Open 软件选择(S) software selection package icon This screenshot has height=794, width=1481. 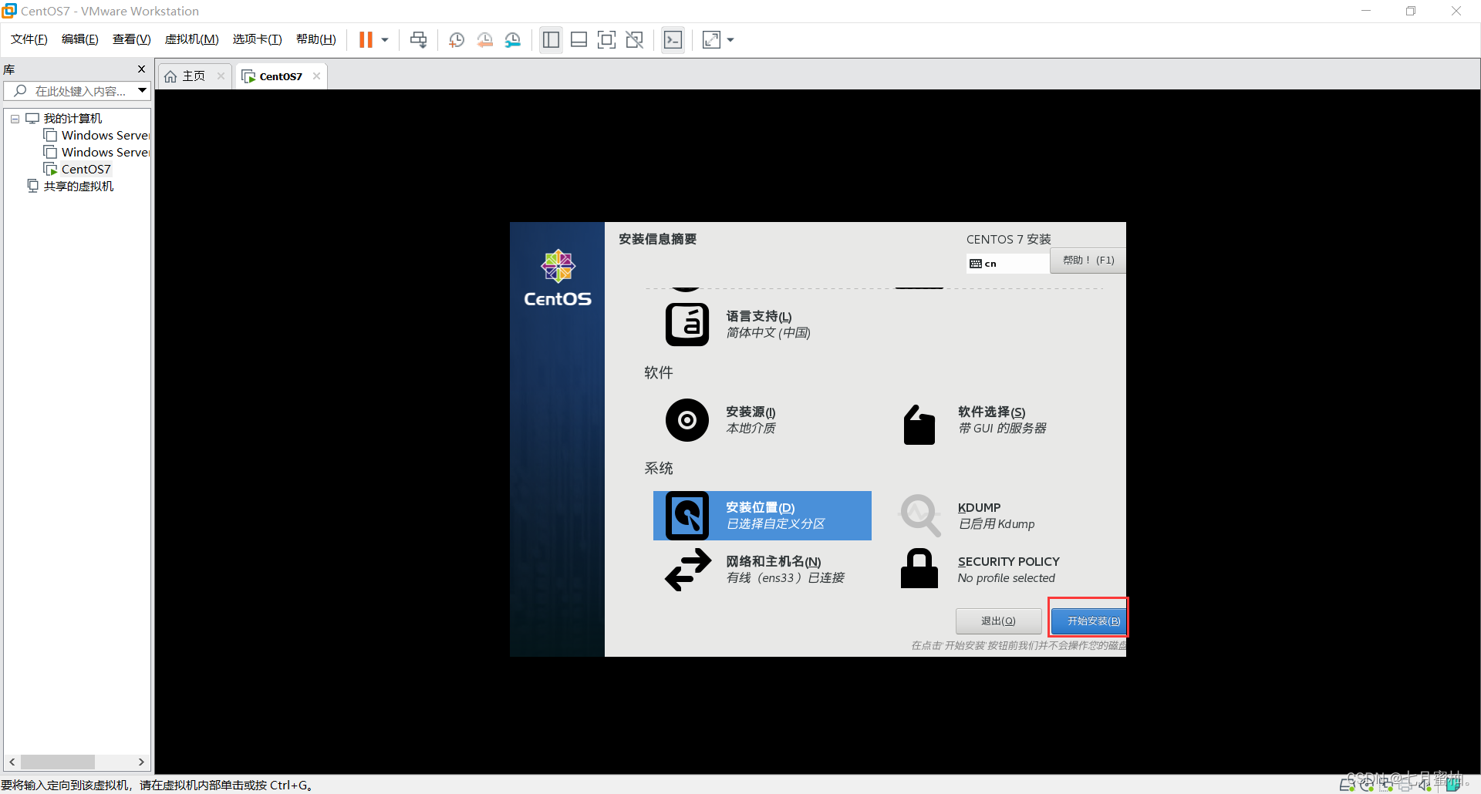point(919,424)
